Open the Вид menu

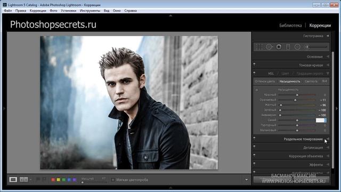point(107,11)
